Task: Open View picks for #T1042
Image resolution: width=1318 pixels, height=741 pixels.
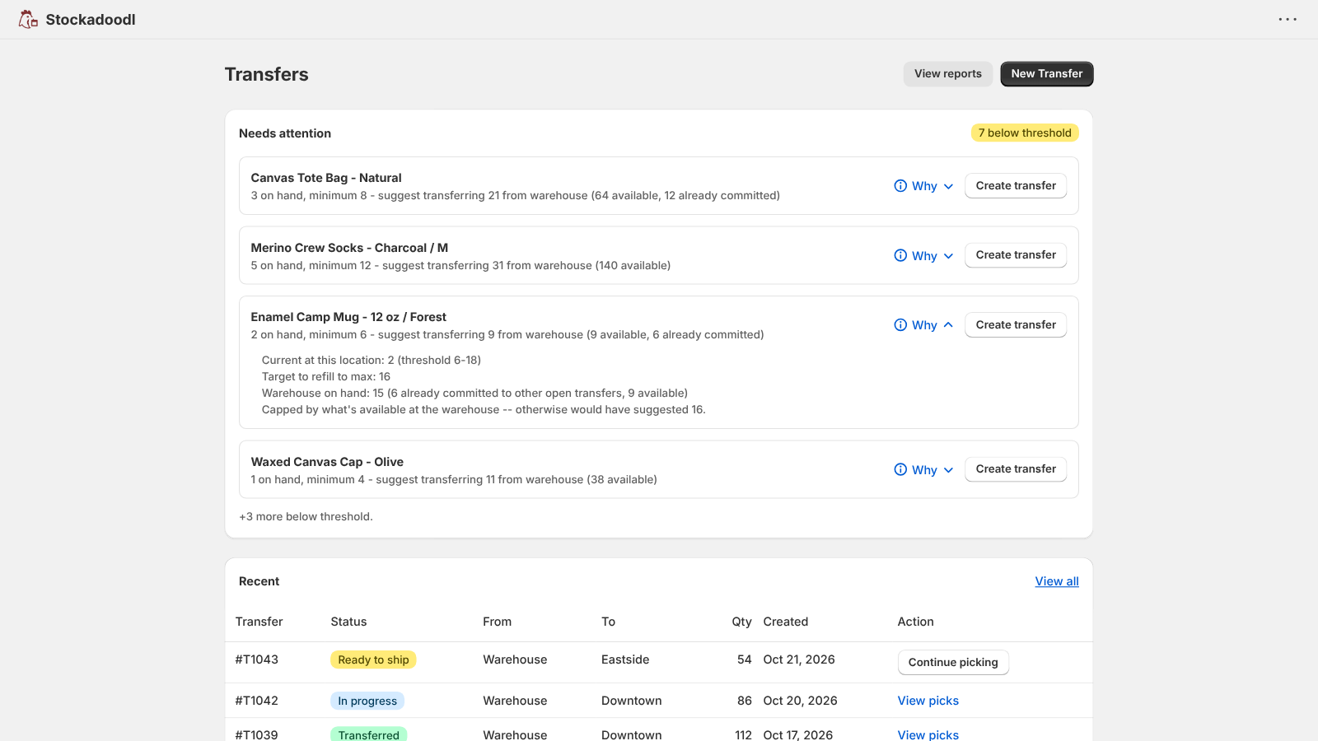Action: (x=928, y=701)
